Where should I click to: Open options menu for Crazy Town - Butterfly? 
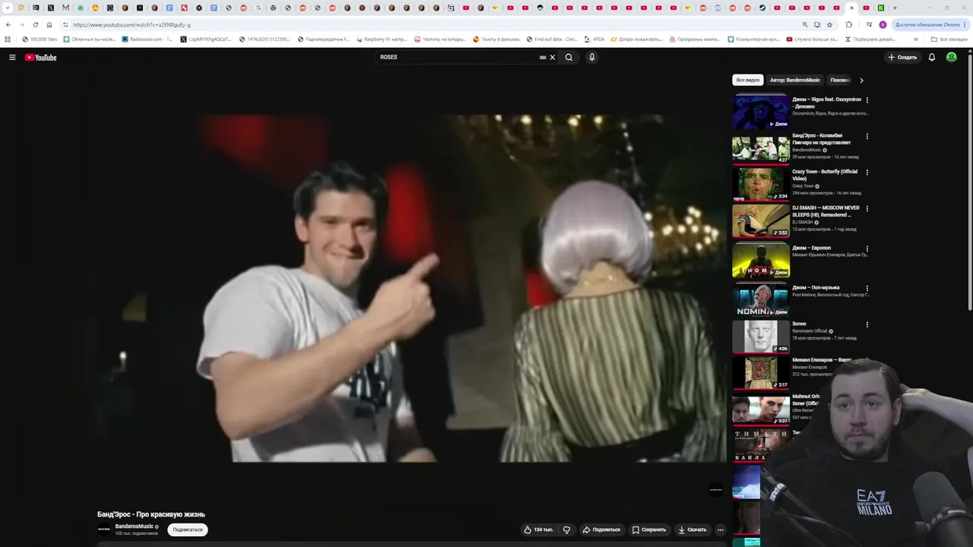coord(867,172)
